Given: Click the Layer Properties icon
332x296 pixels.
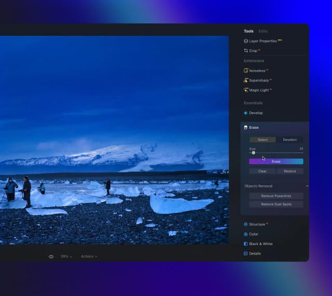Looking at the screenshot, I should tap(245, 41).
